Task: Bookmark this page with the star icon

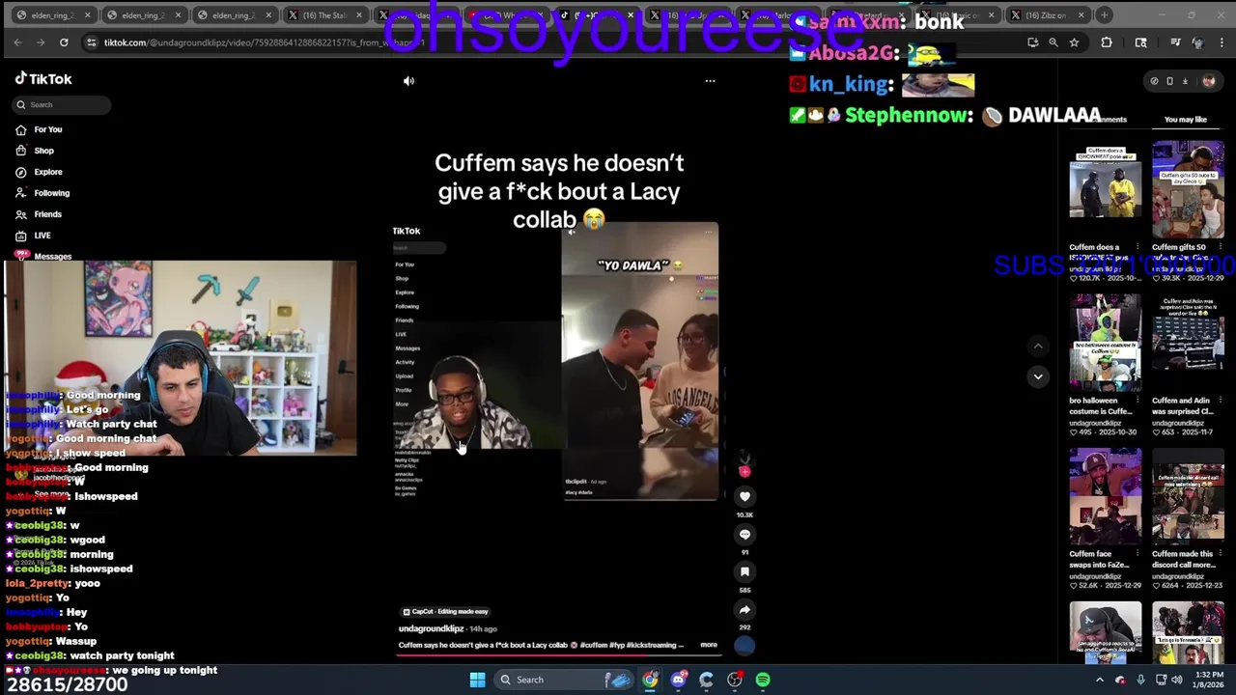Action: click(x=1074, y=42)
